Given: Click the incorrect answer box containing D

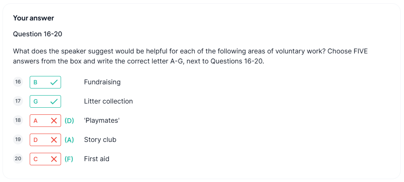Looking at the screenshot, I should pyautogui.click(x=45, y=140).
